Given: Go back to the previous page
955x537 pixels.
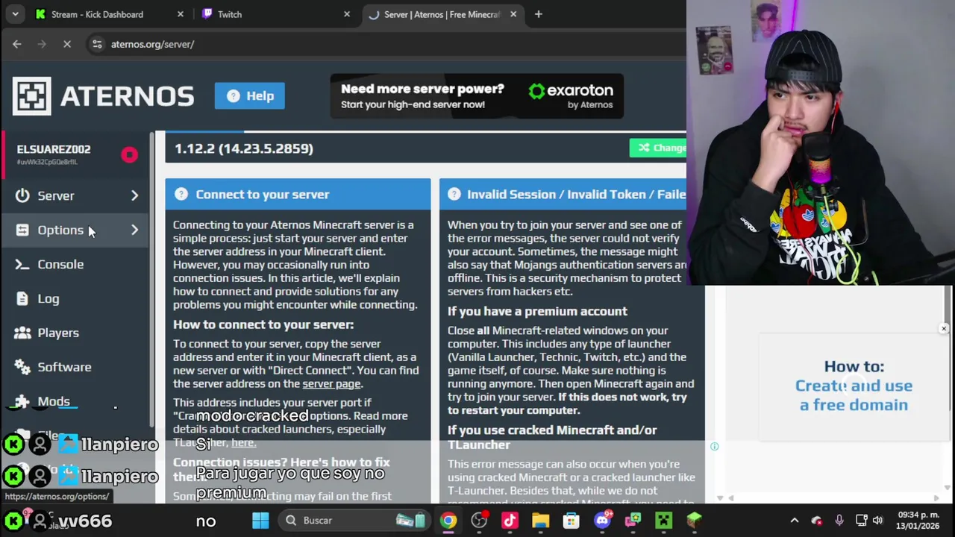Looking at the screenshot, I should (x=17, y=44).
